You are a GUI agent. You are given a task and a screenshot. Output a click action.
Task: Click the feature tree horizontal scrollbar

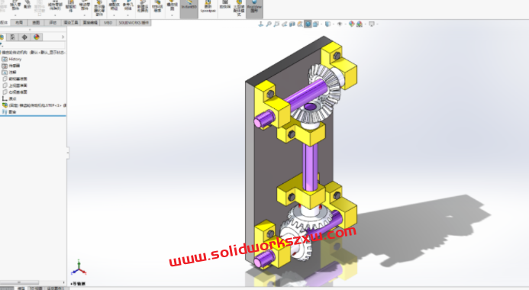pos(19,282)
